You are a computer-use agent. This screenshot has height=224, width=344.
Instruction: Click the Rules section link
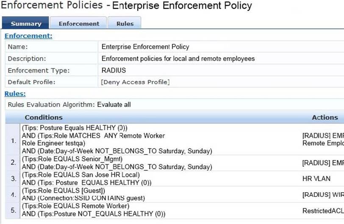click(x=15, y=93)
